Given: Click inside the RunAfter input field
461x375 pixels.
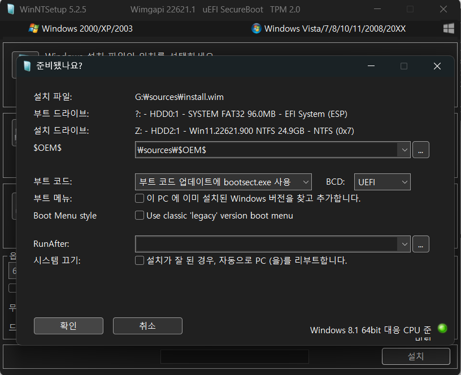Looking at the screenshot, I should click(x=267, y=244).
